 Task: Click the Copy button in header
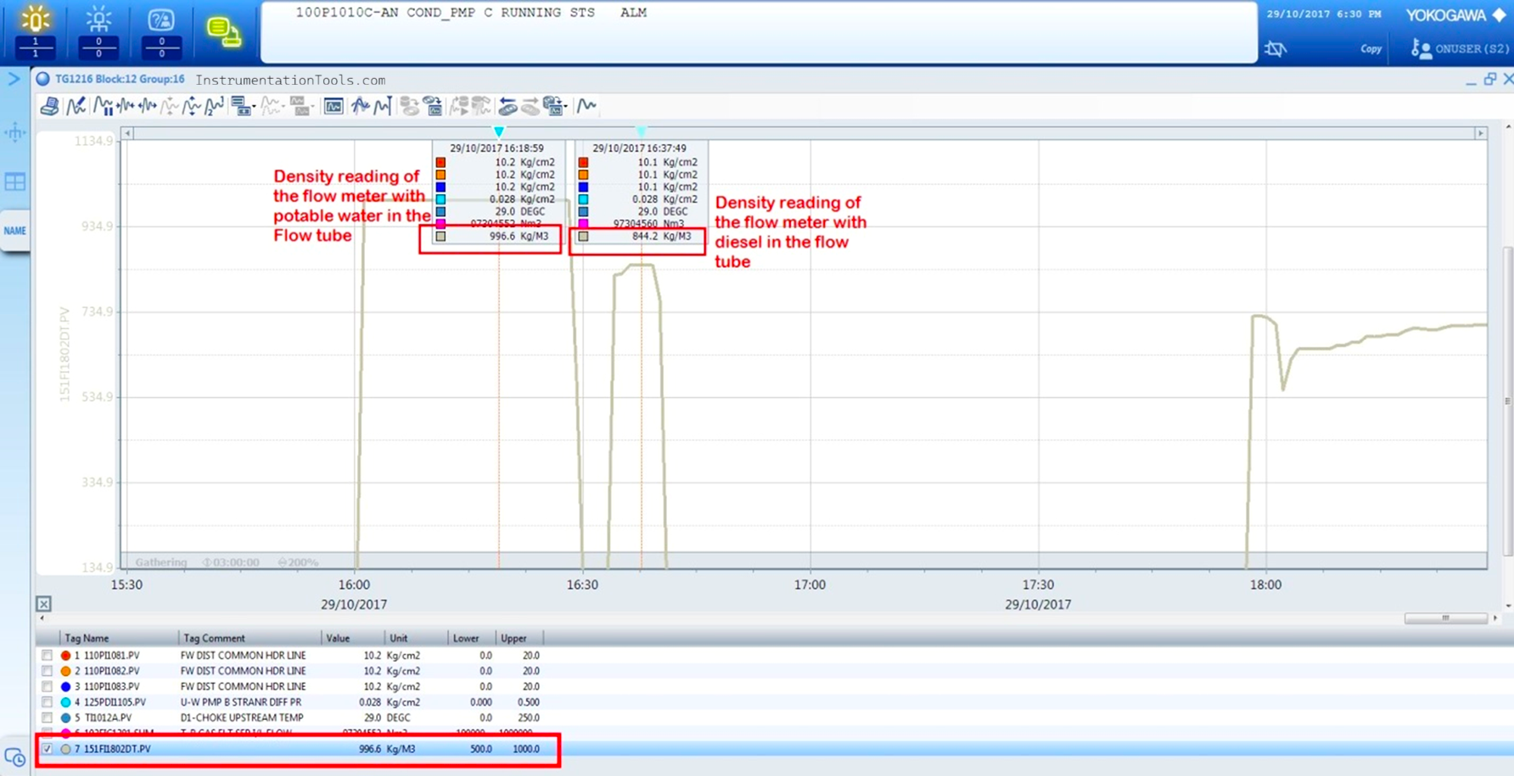pyautogui.click(x=1371, y=49)
